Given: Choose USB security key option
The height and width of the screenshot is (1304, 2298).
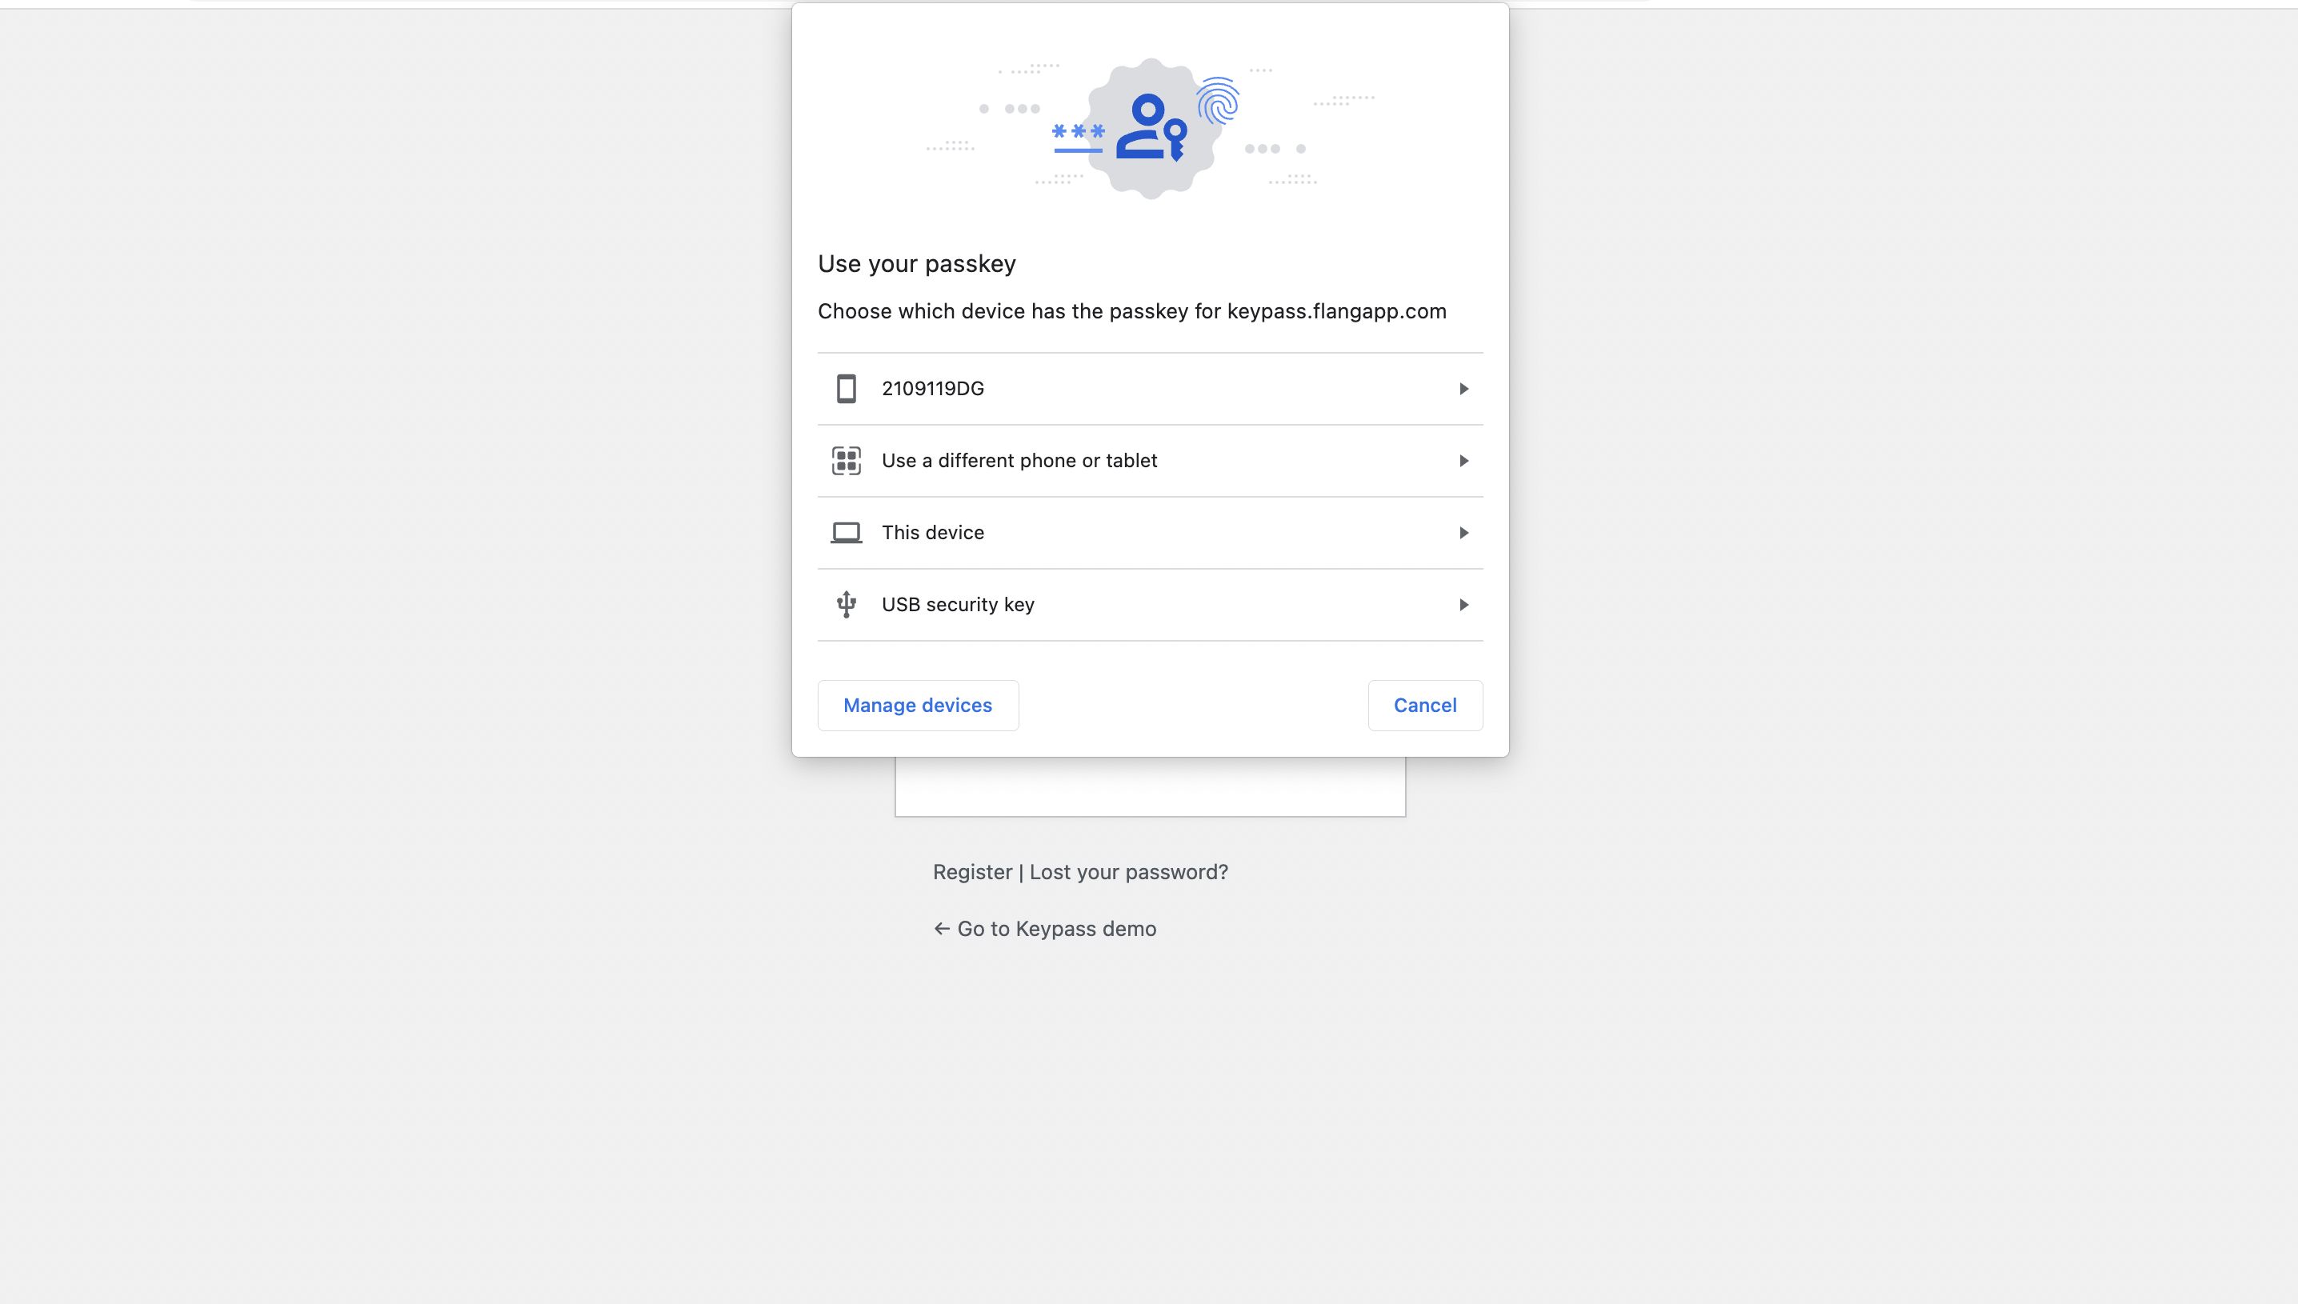Looking at the screenshot, I should [957, 605].
